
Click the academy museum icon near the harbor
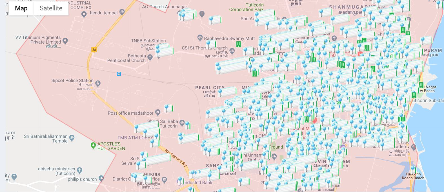[x=414, y=147]
